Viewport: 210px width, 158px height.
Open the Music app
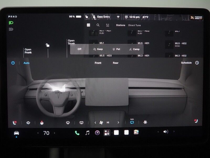87,133
